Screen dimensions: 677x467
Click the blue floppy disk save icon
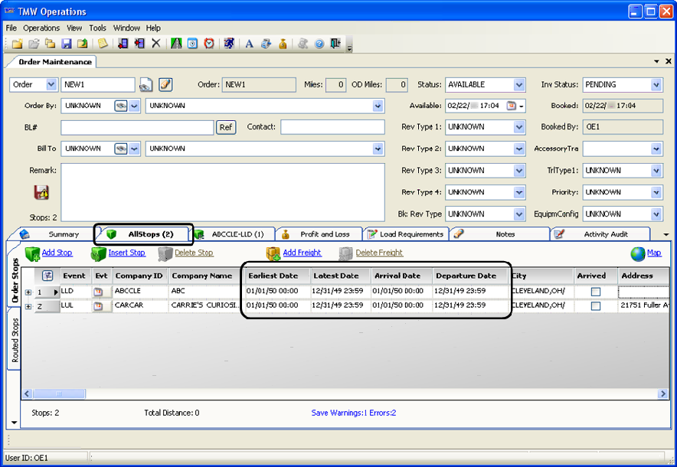pos(67,44)
